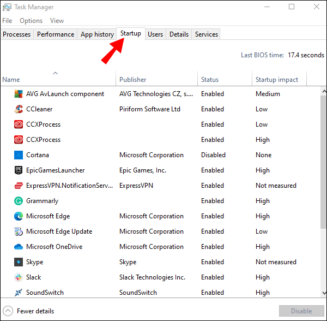The width and height of the screenshot is (327, 321).
Task: Click the AVG AvLaunch component icon
Action: click(x=19, y=94)
